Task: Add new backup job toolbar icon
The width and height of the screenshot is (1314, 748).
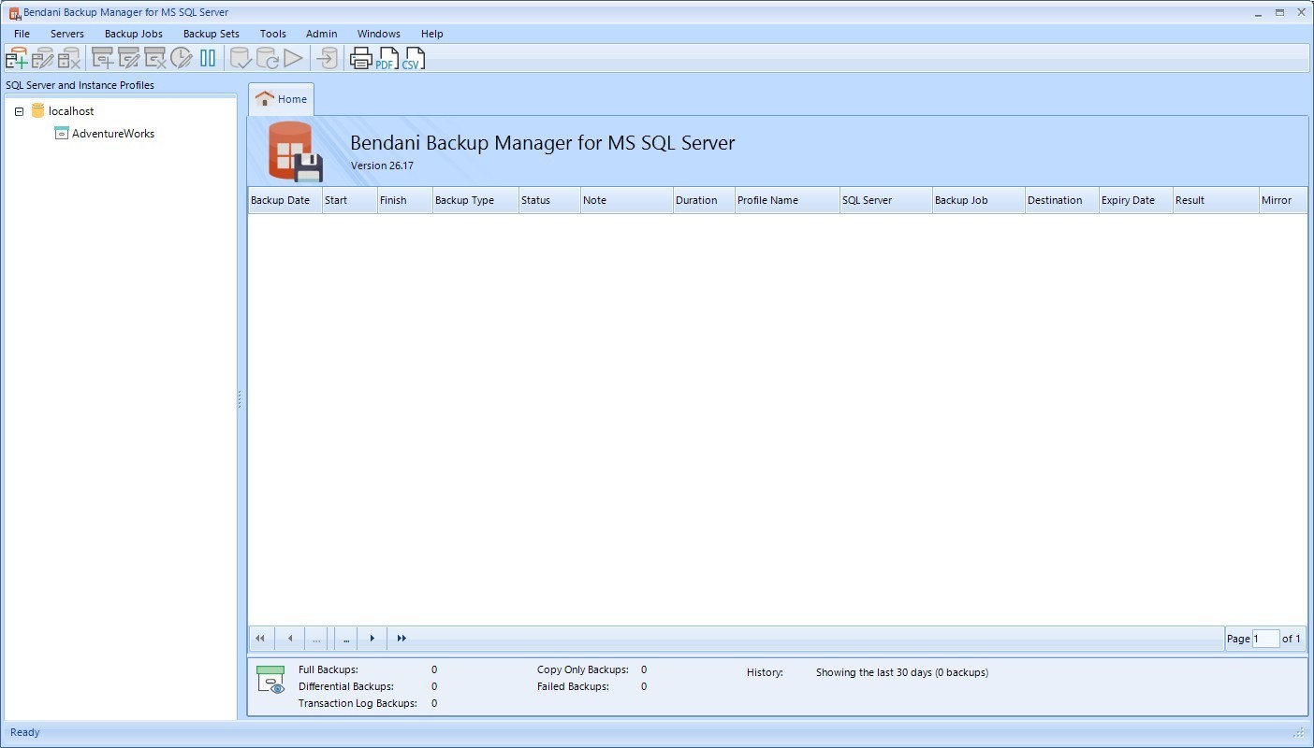Action: coord(103,58)
